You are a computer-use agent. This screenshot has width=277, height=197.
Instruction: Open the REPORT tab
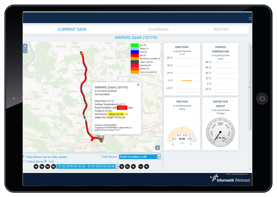pos(221,30)
